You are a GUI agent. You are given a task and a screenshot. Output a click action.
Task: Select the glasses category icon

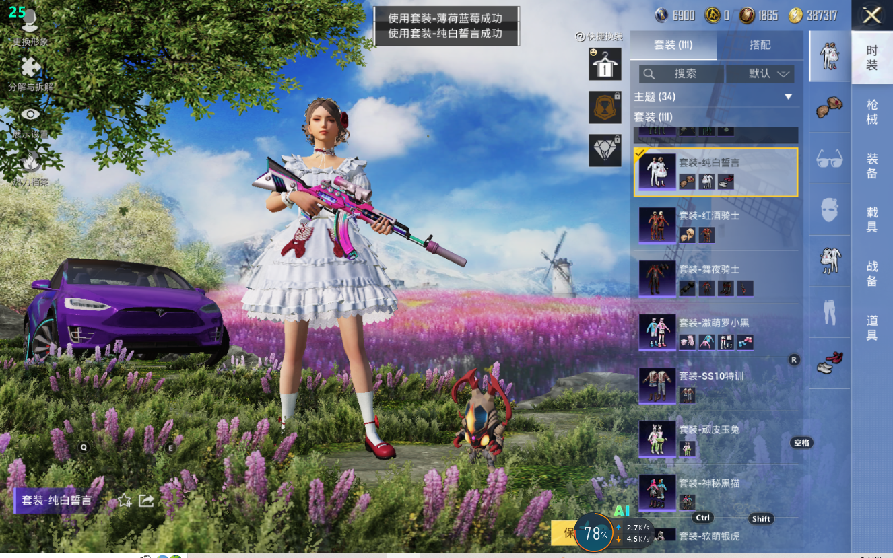pos(829,159)
